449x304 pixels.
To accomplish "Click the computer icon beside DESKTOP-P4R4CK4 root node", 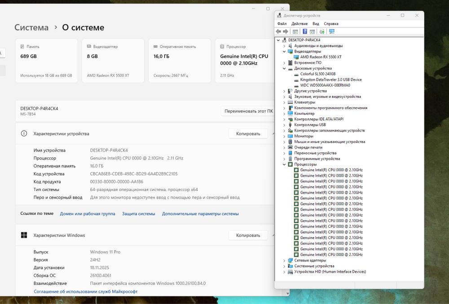I will coord(284,40).
